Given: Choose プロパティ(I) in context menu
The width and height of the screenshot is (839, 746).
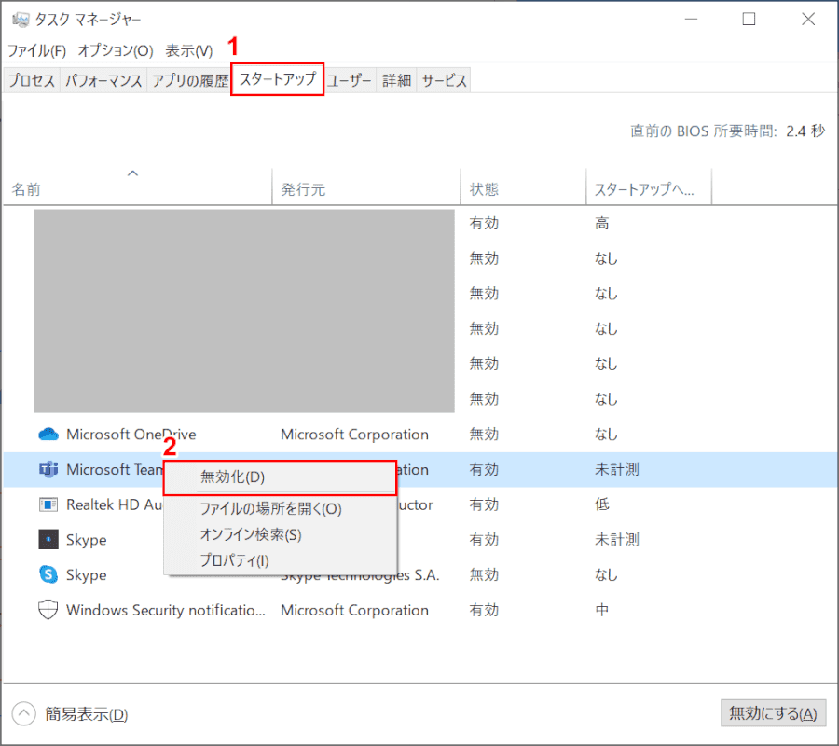Looking at the screenshot, I should [280, 560].
